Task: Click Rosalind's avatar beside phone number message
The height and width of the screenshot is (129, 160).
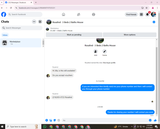Action: [x=48, y=98]
